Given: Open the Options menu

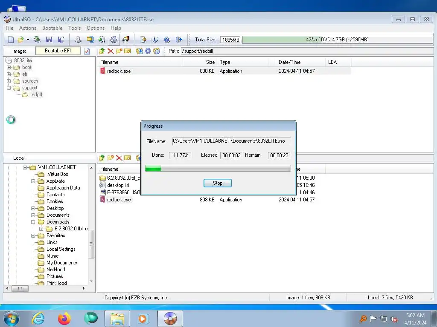Looking at the screenshot, I should [96, 28].
